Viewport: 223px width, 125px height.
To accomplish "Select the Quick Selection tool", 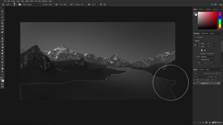I will click(2, 20).
